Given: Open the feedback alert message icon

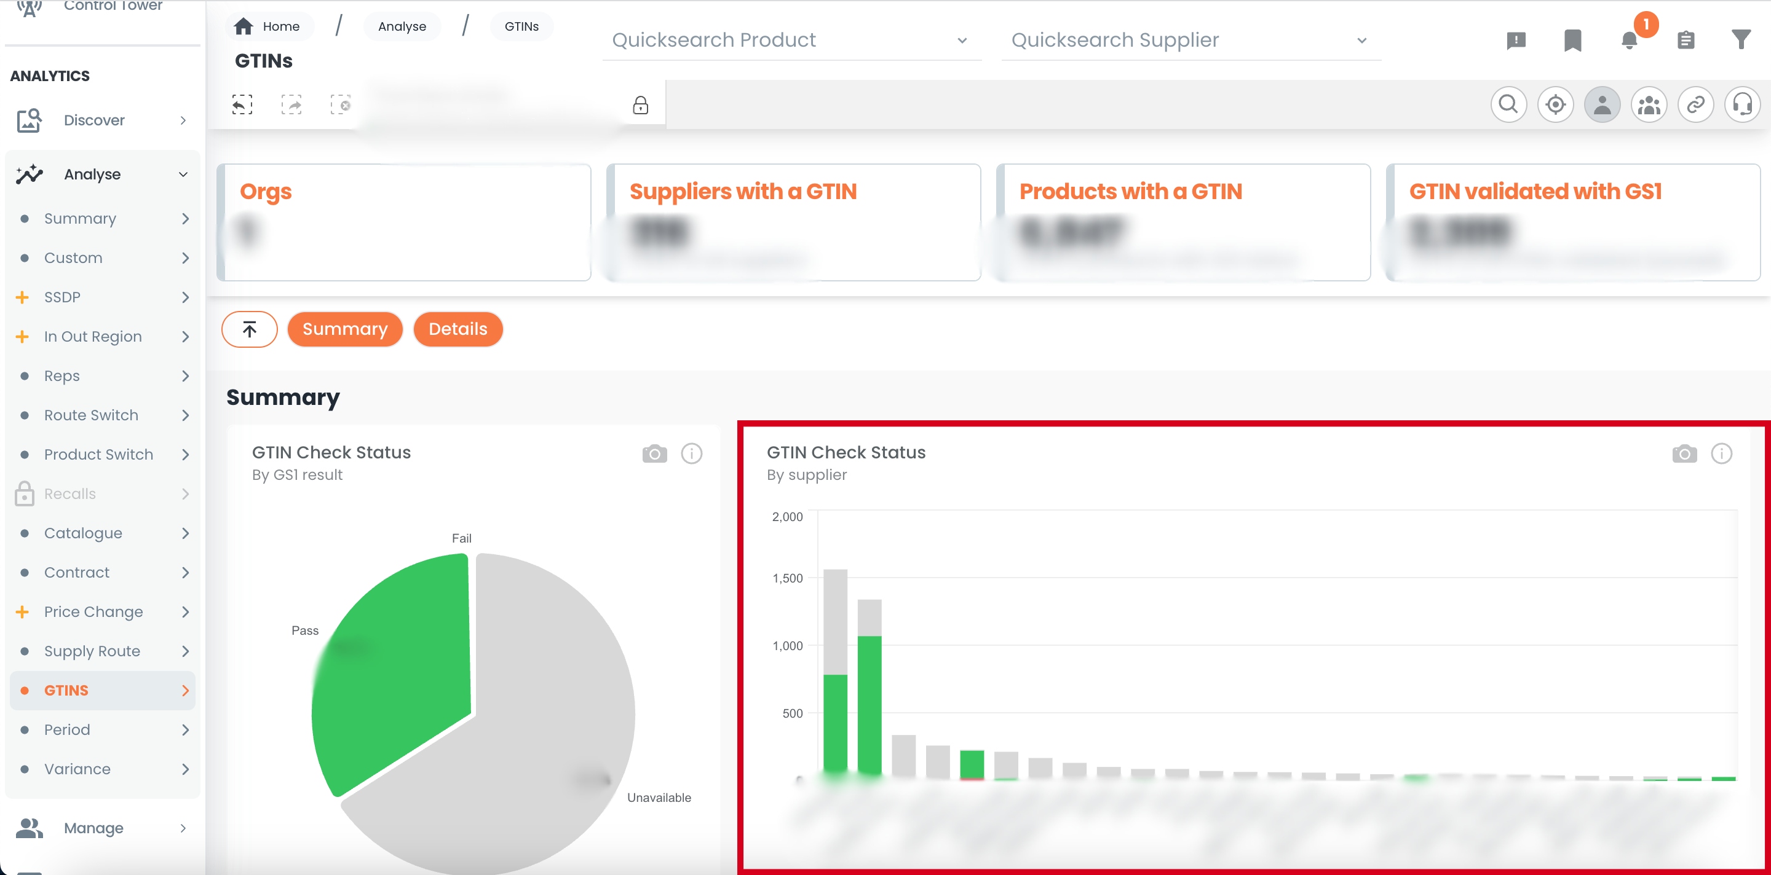Looking at the screenshot, I should pos(1516,41).
